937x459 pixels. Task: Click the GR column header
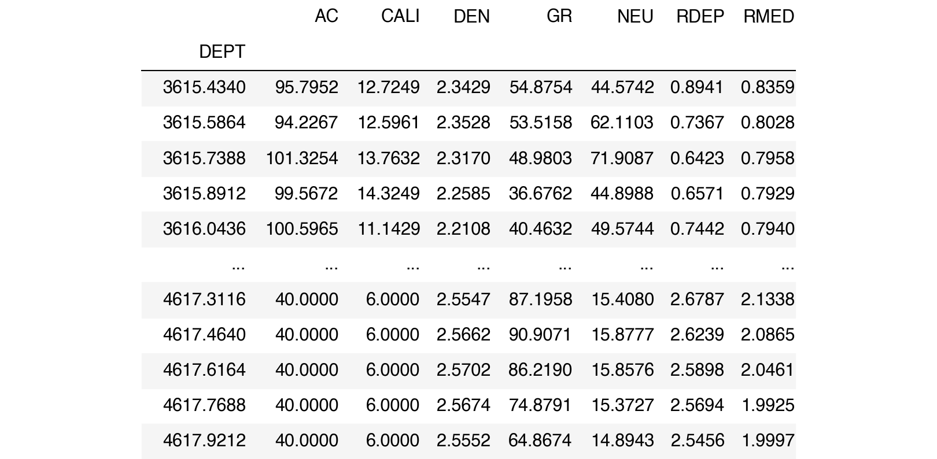[559, 16]
